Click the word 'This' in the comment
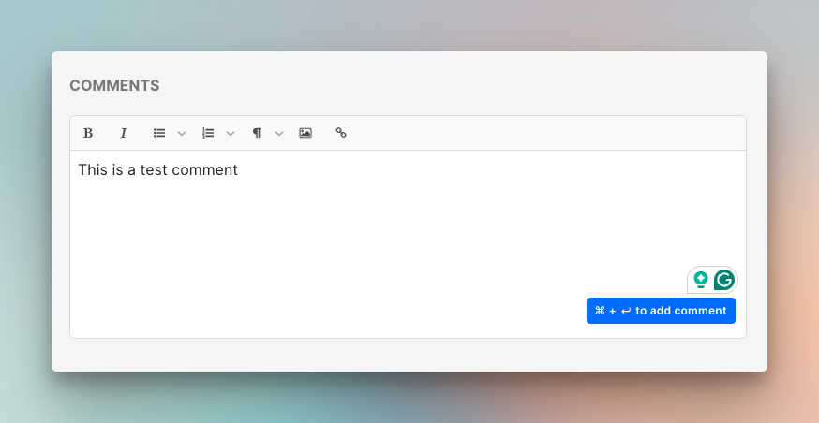The width and height of the screenshot is (819, 423). (x=92, y=170)
